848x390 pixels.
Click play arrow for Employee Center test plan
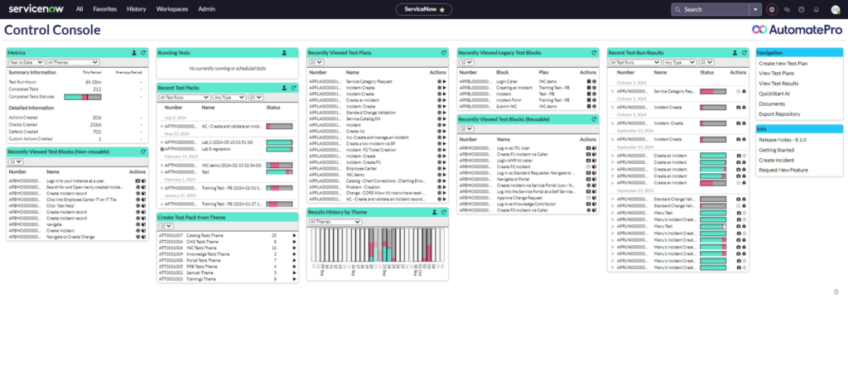445,169
